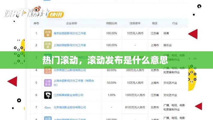Open the 北京秀丽江山影视有限公司 link
Image resolution: width=213 pixels, height=120 pixels.
click(70, 70)
